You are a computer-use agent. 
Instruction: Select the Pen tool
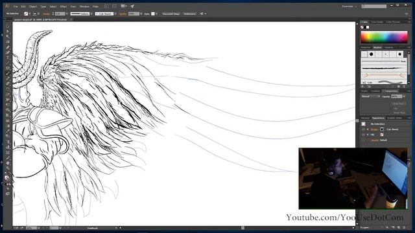[x=8, y=47]
